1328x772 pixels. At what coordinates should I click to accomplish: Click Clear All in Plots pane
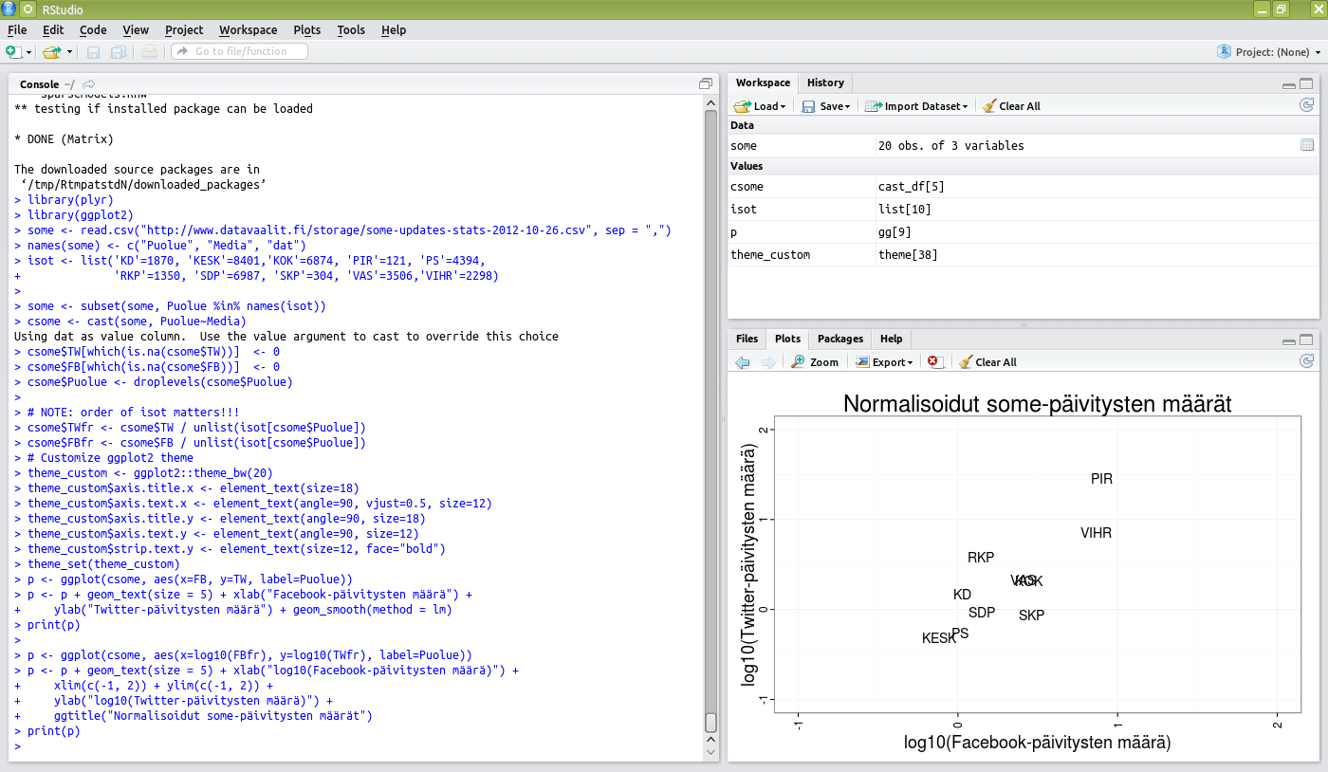pyautogui.click(x=987, y=362)
